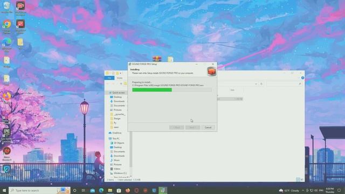This screenshot has width=345, height=194.
Task: Click the Explorer refresh button
Action: [261, 84]
